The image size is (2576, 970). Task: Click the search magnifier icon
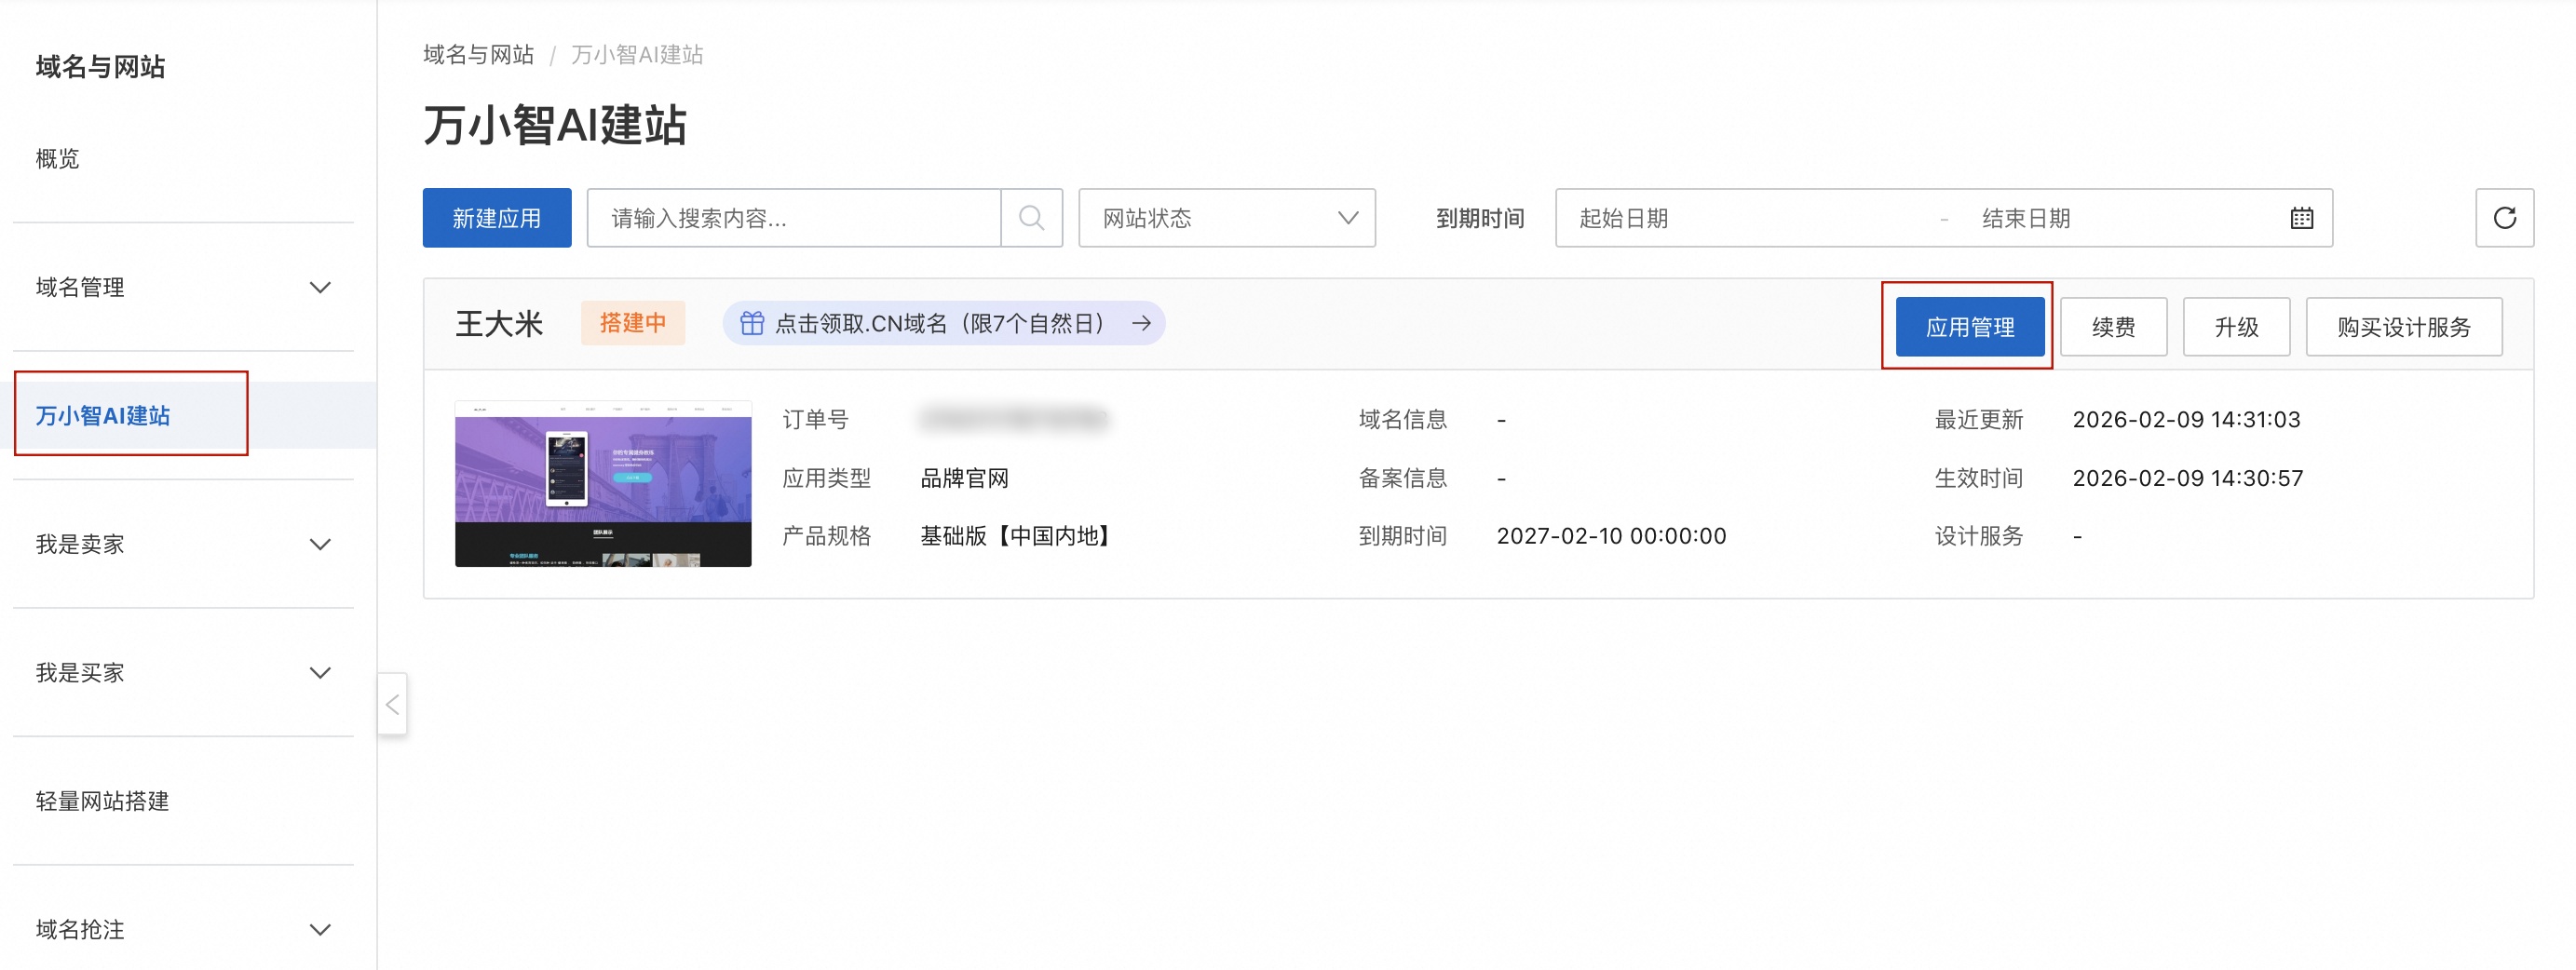[1031, 218]
